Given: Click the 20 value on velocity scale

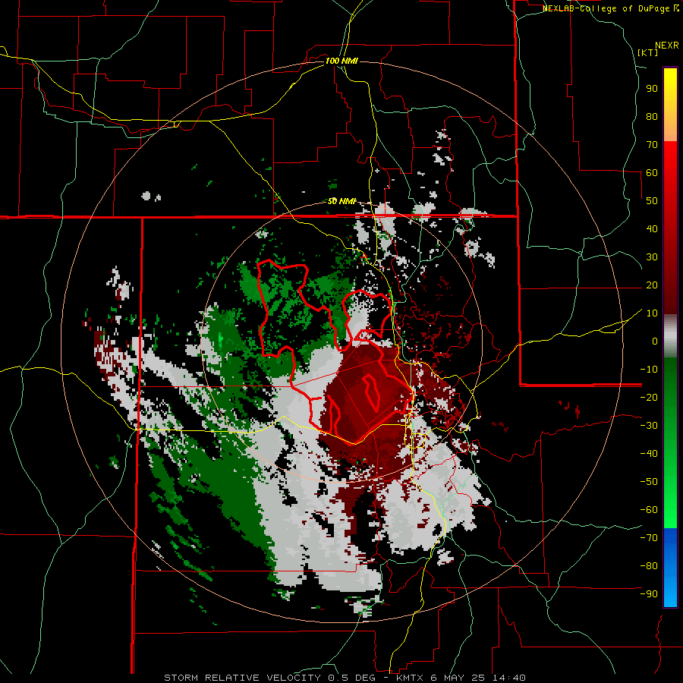Looking at the screenshot, I should 652,285.
